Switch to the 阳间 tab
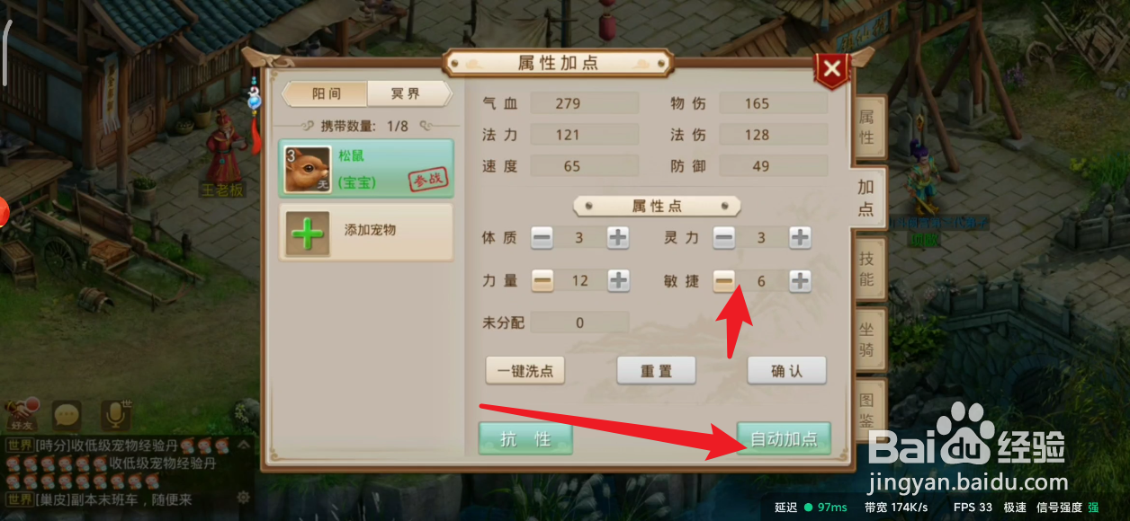The height and width of the screenshot is (521, 1130). tap(326, 94)
